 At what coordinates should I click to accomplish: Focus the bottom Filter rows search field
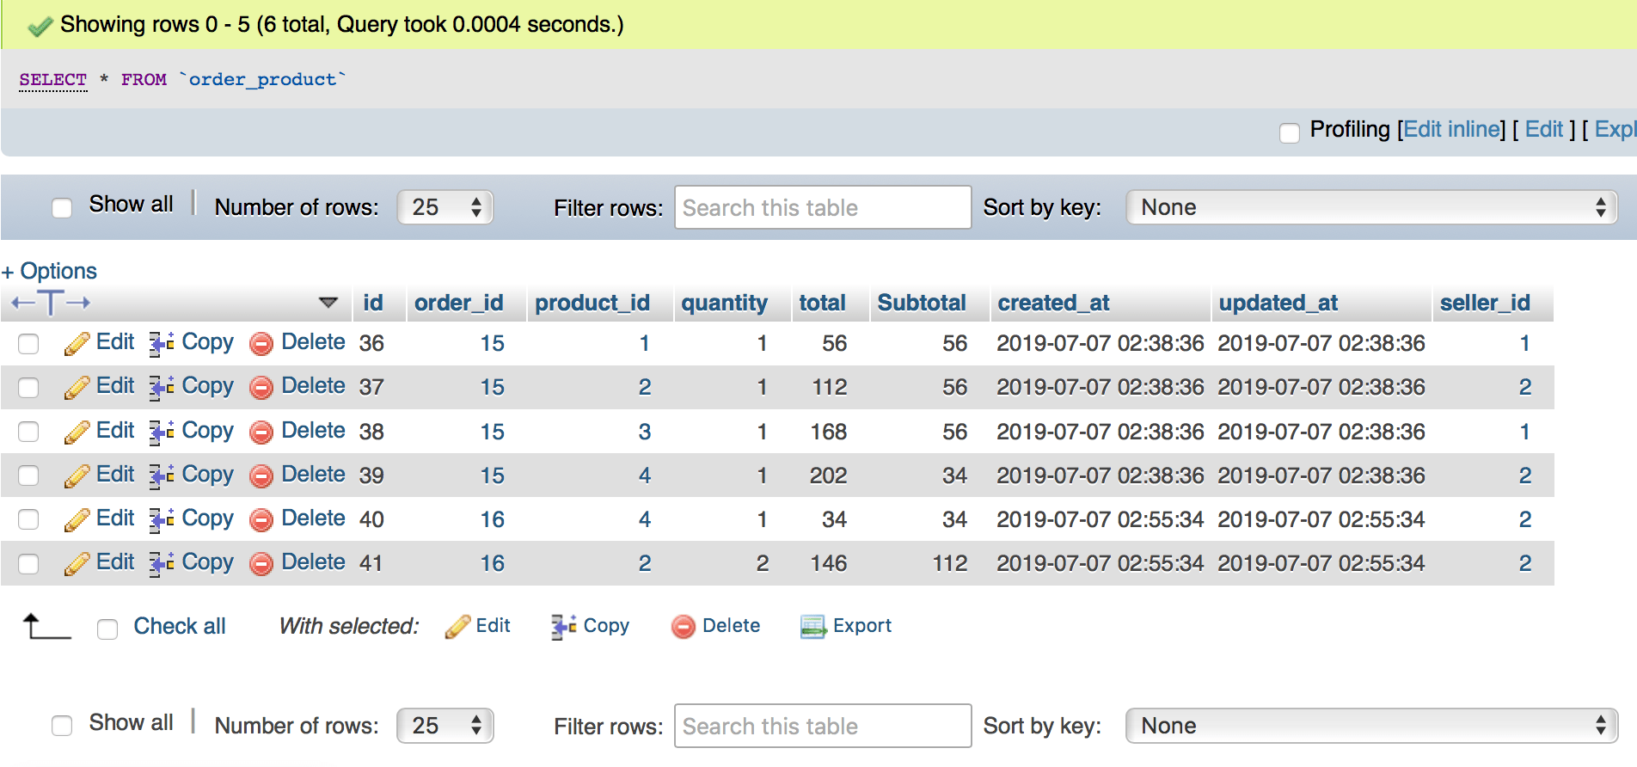823,726
